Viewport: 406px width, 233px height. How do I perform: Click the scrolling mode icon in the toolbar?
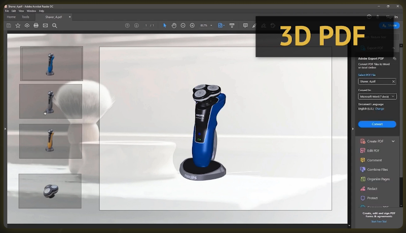click(232, 25)
